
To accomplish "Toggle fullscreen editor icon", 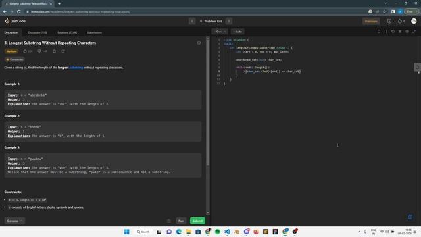I will tap(414, 32).
